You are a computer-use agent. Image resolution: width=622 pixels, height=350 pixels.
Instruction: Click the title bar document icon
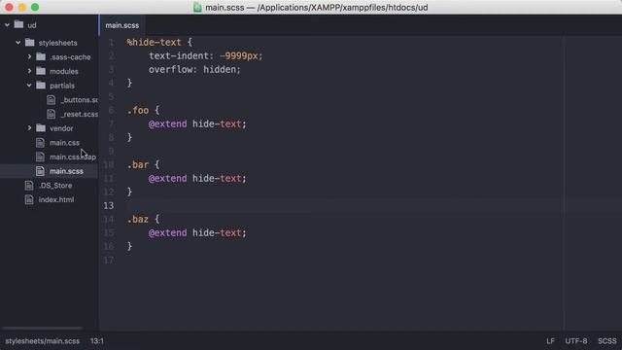click(197, 7)
